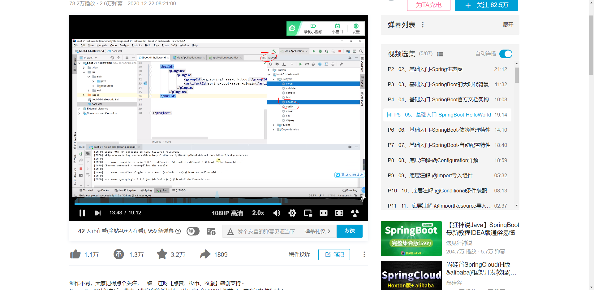Click episode list scrollbar down arrow
This screenshot has width=594, height=290.
pyautogui.click(x=517, y=205)
